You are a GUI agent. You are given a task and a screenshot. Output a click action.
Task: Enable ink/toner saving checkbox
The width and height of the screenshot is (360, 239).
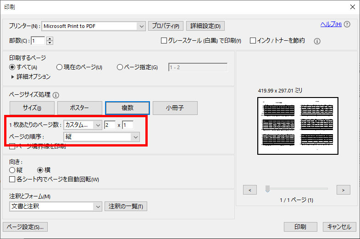point(253,41)
